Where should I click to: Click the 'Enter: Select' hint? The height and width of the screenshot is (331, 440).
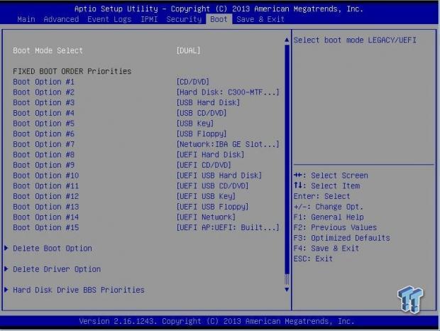[x=322, y=196]
